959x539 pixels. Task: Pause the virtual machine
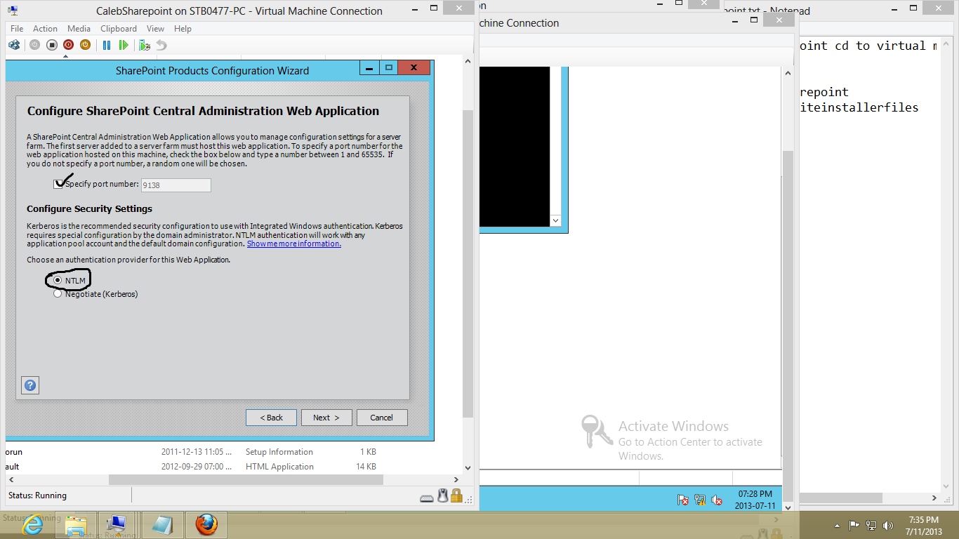[107, 45]
